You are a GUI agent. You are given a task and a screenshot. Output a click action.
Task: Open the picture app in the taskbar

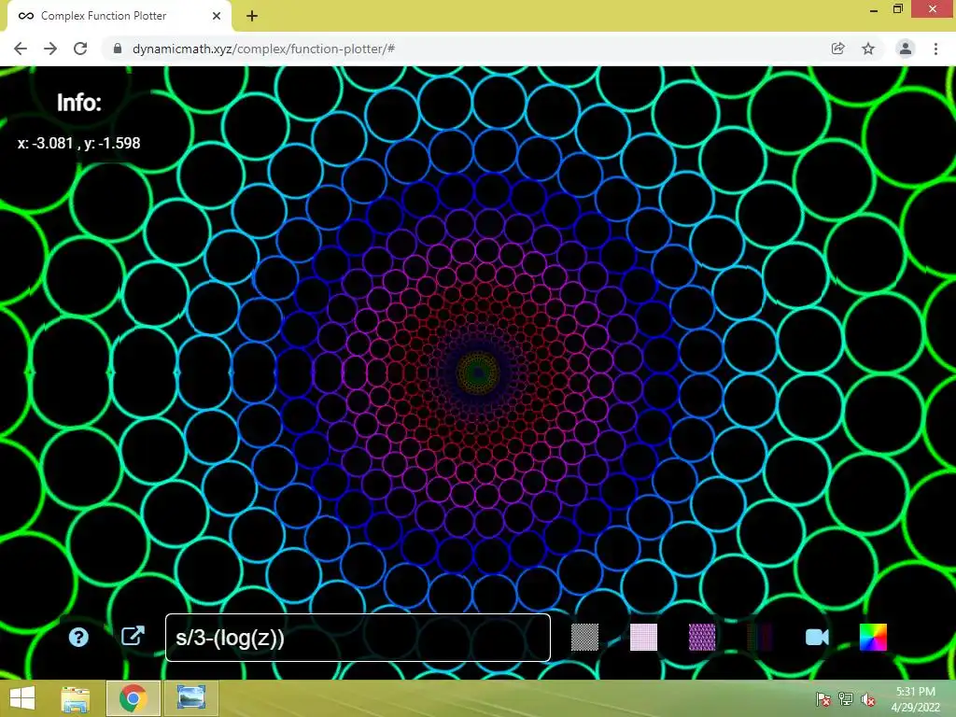(190, 698)
